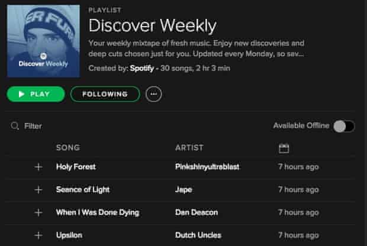The height and width of the screenshot is (246, 367).
Task: Click the plus icon beside Holy Forest
Action: point(38,167)
